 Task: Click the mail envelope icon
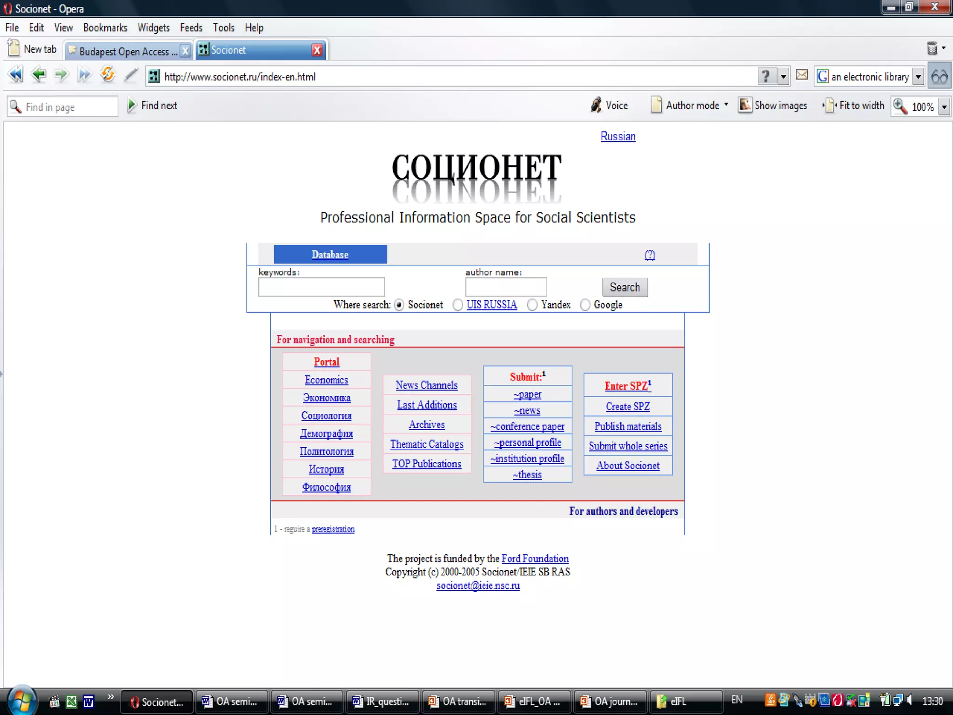[802, 75]
